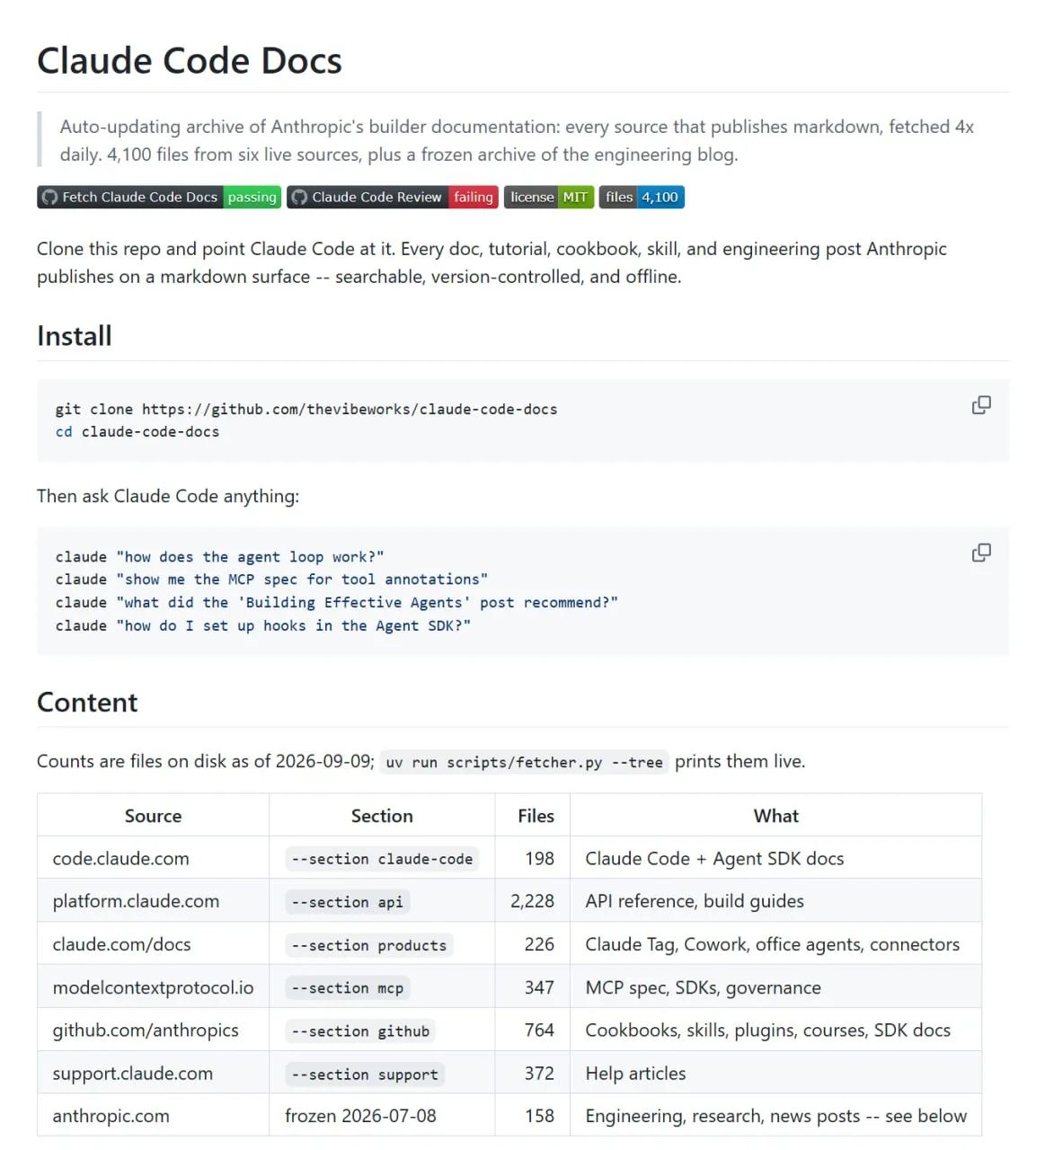Image resolution: width=1045 pixels, height=1150 pixels.
Task: Click the MCP spec tool annotations command
Action: 271,579
